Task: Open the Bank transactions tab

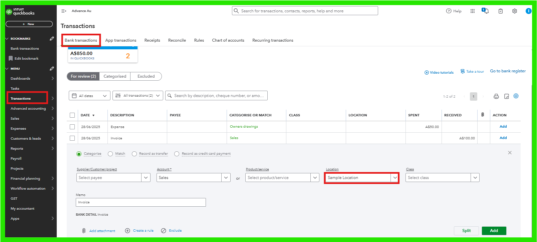Action: tap(81, 40)
